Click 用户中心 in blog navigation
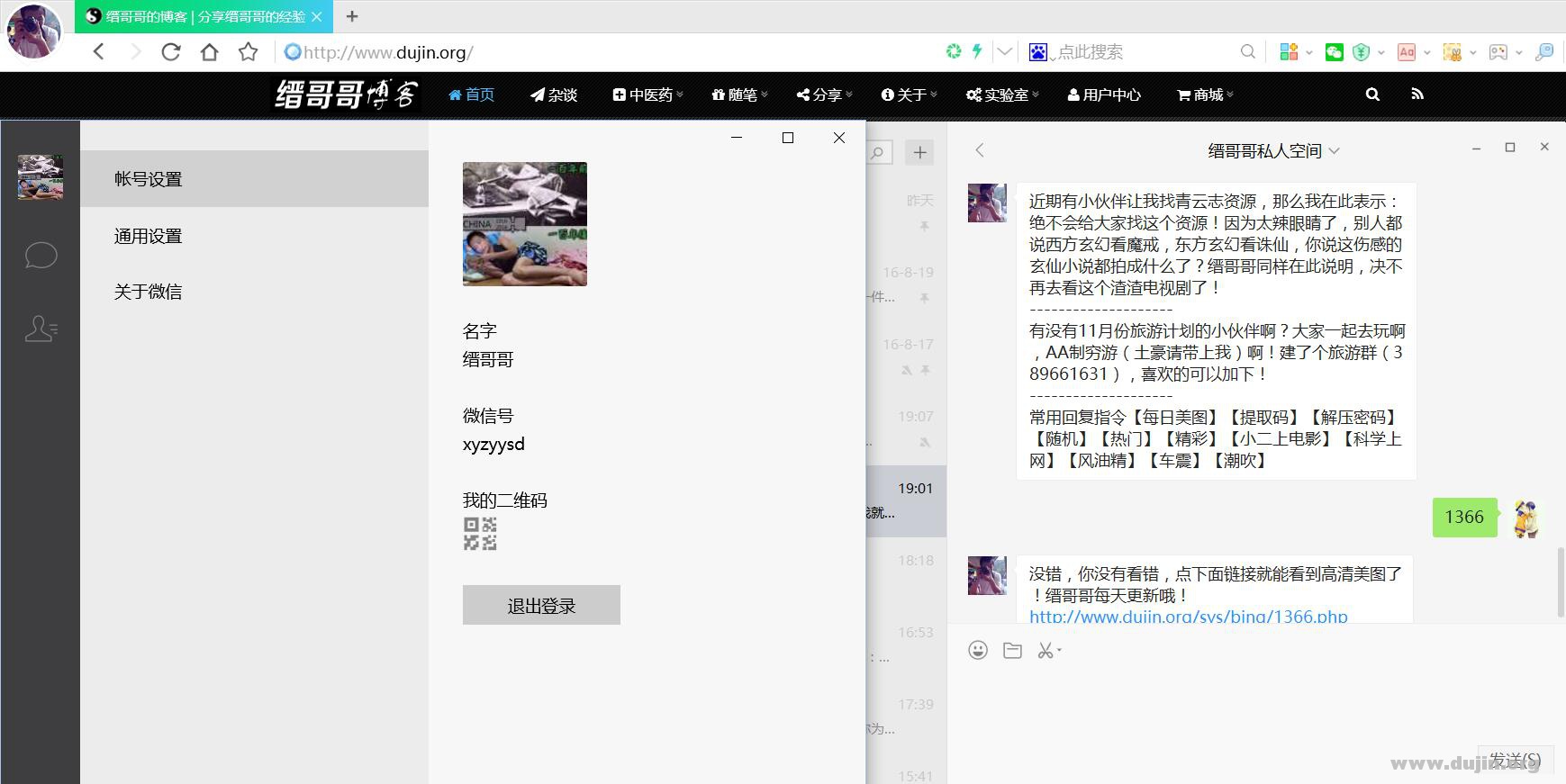 point(1104,95)
